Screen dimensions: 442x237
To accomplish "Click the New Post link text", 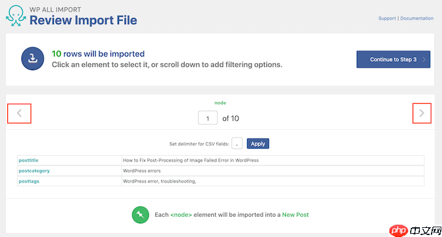I will [x=295, y=215].
